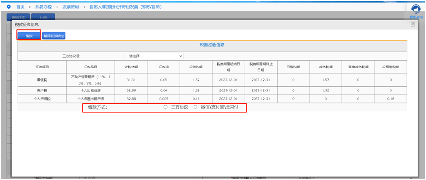Click the 个人房屋出租所得 cell
The width and height of the screenshot is (426, 180).
[x=90, y=99]
